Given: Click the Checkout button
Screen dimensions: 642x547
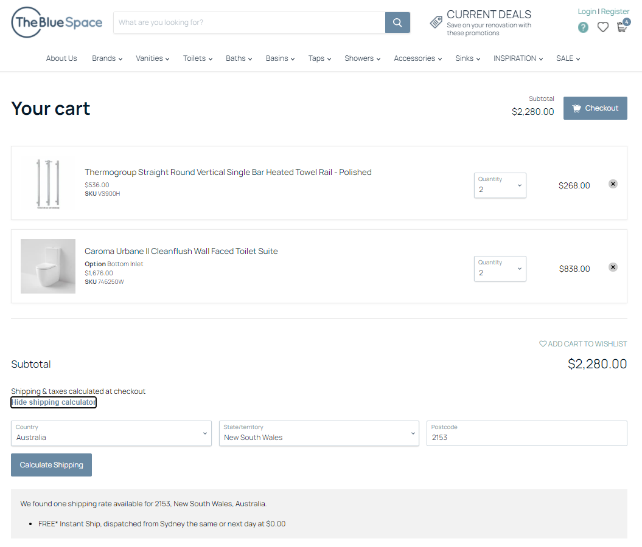Looking at the screenshot, I should 595,108.
